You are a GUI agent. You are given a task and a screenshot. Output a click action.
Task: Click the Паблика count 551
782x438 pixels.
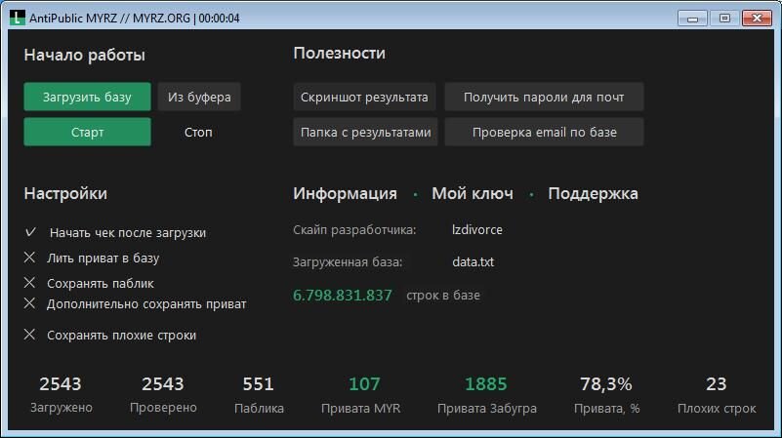pos(259,383)
